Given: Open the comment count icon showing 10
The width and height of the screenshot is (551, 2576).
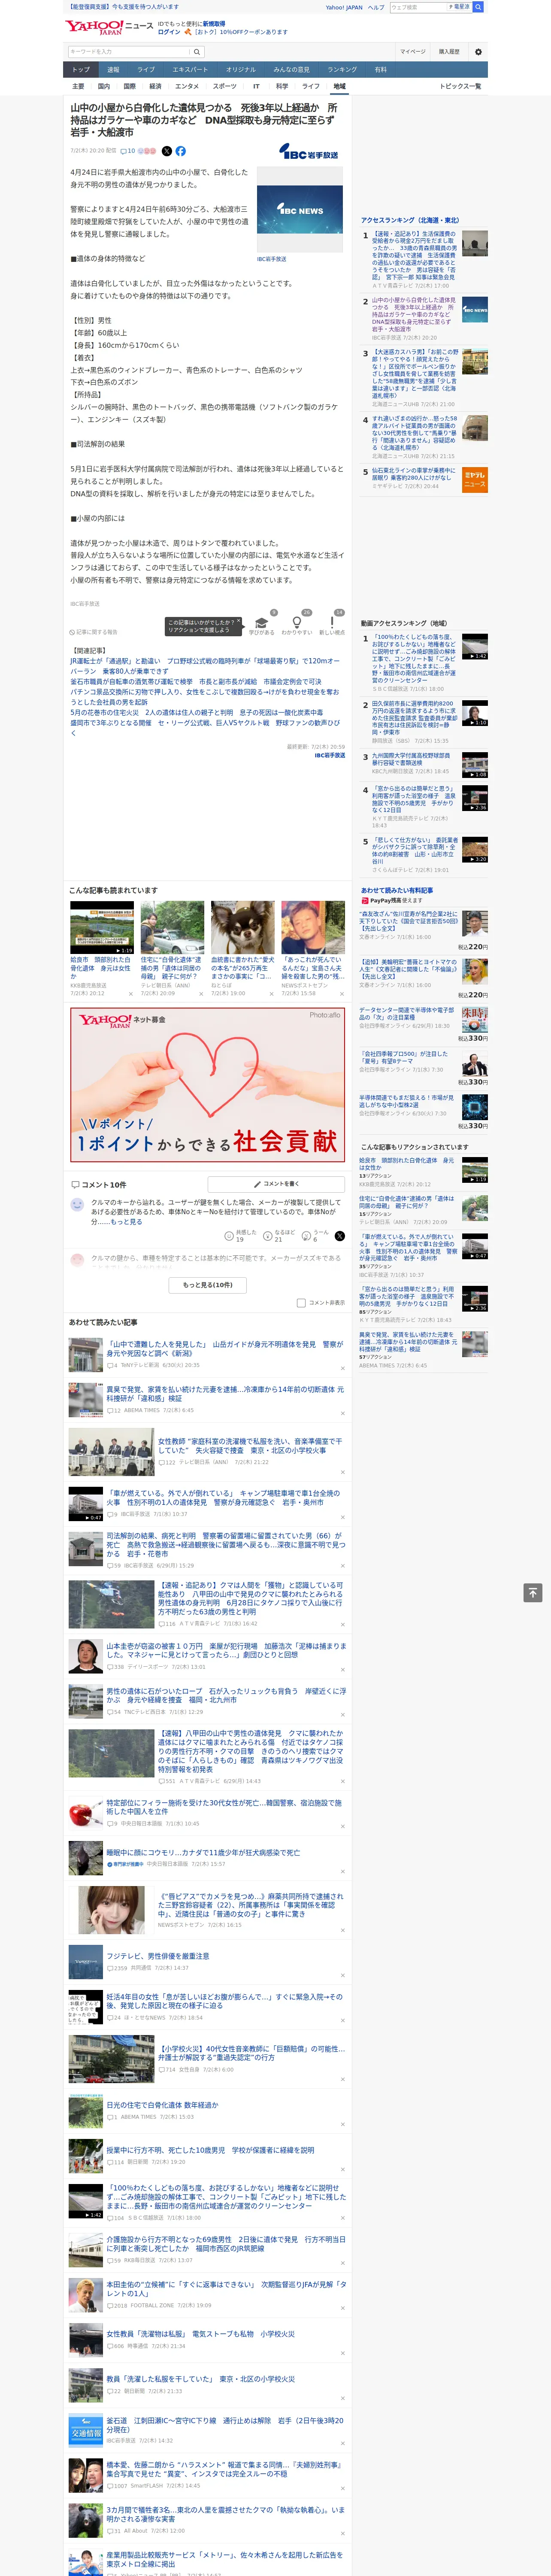Looking at the screenshot, I should pyautogui.click(x=127, y=151).
